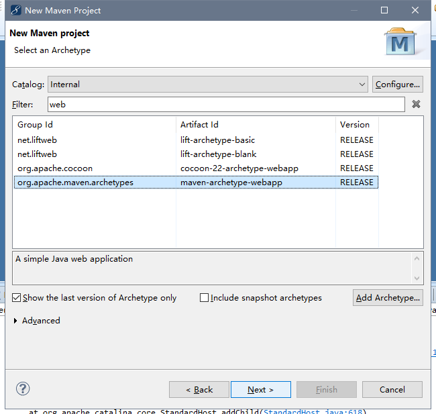Click the Add Archetype... button
Screen dimensions: 436x414
point(388,298)
